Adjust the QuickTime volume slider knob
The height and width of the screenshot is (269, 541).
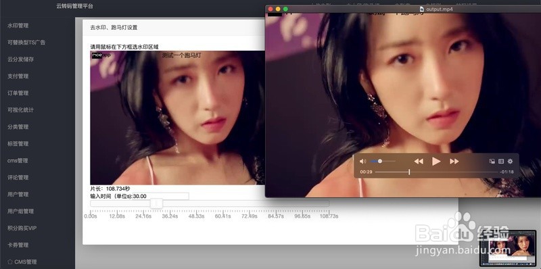[380, 161]
